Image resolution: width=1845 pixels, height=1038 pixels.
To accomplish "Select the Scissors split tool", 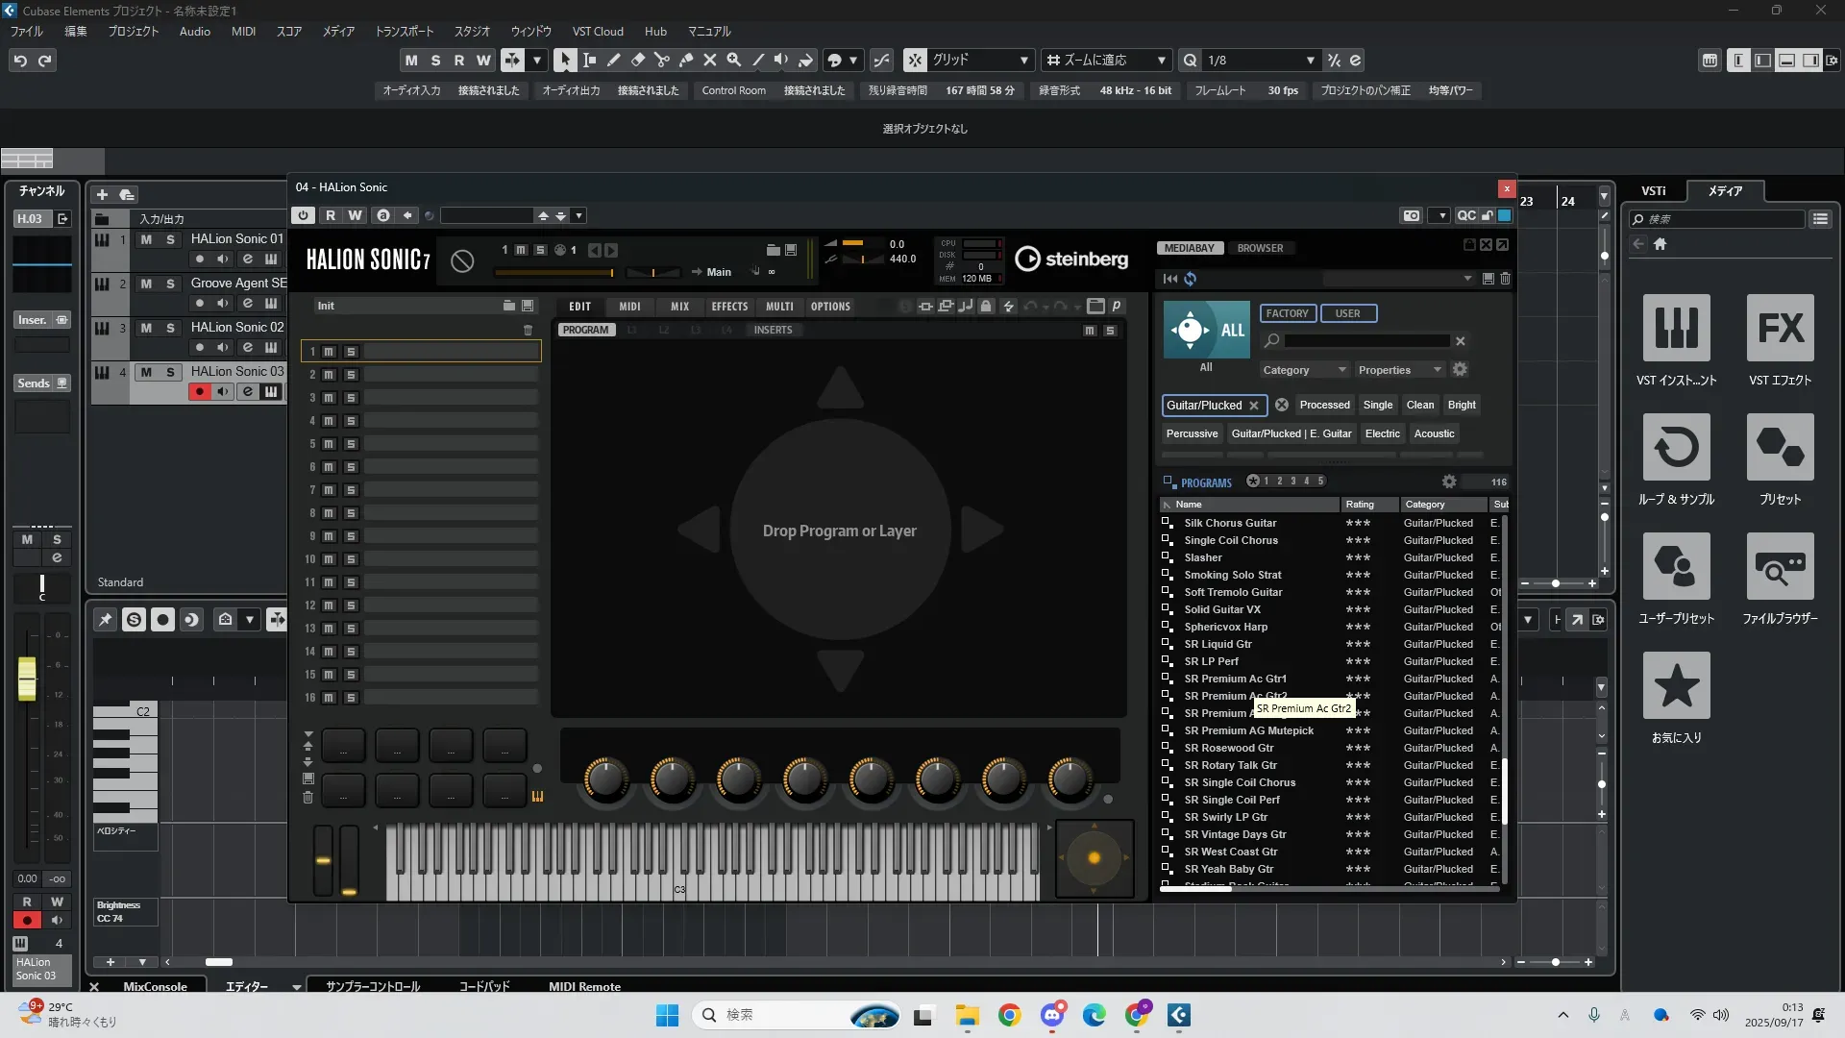I will [662, 60].
